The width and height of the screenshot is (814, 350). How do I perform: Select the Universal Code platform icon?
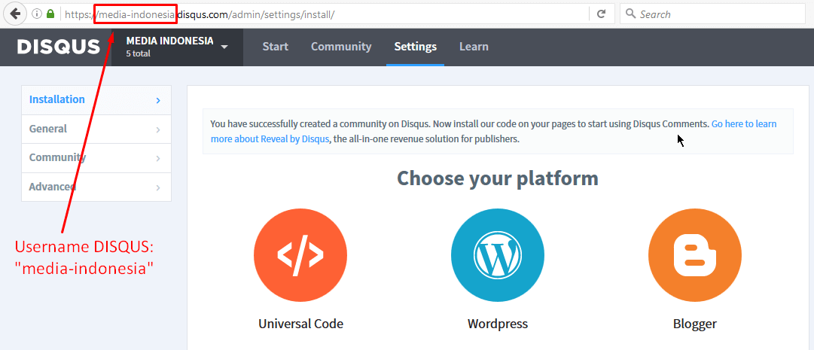[300, 255]
